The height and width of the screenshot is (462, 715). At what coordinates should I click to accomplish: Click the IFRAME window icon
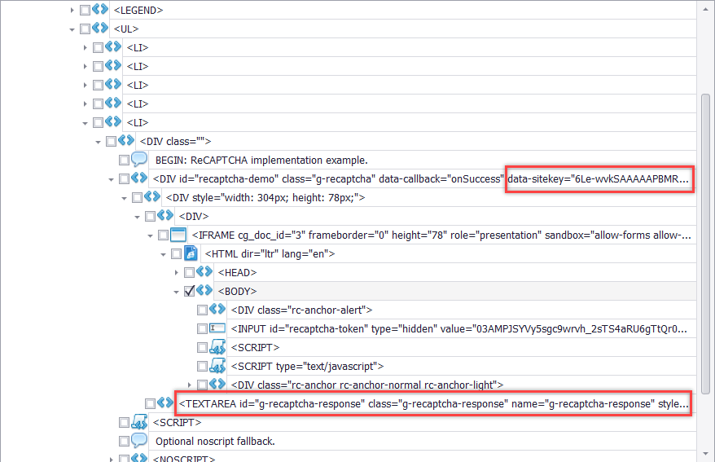[x=178, y=235]
